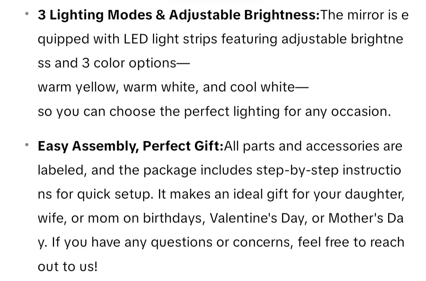Screen dimensions: 426x281
Task: Click the '3 Lighting Modes & Adjustable Brightness:' heading
Action: [179, 15]
